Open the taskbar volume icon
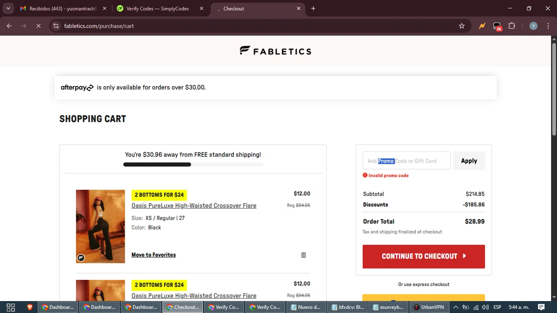Image resolution: width=557 pixels, height=313 pixels. 485,307
